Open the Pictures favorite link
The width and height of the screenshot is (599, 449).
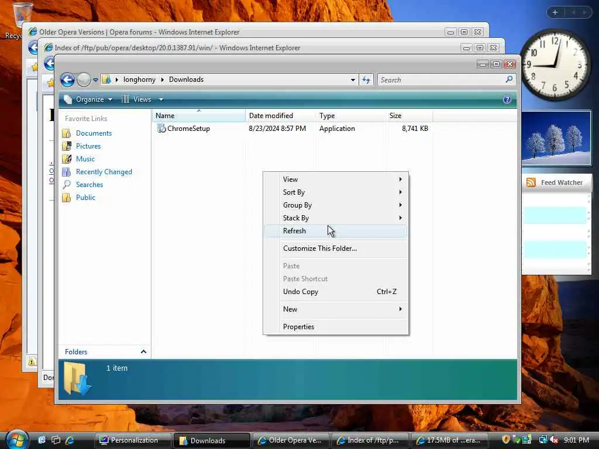[x=88, y=146]
